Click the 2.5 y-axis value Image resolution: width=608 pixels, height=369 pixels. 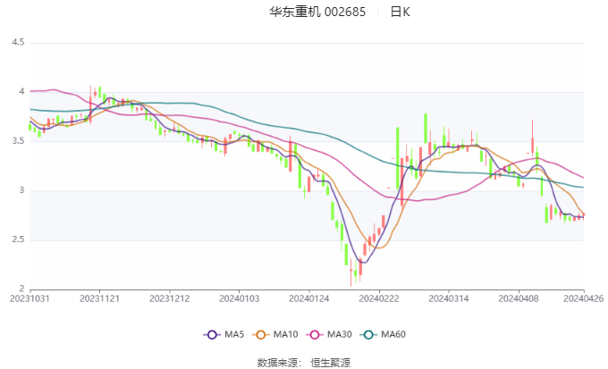(18, 240)
